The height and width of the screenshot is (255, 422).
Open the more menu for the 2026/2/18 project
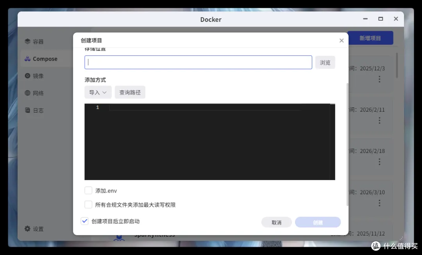(379, 162)
